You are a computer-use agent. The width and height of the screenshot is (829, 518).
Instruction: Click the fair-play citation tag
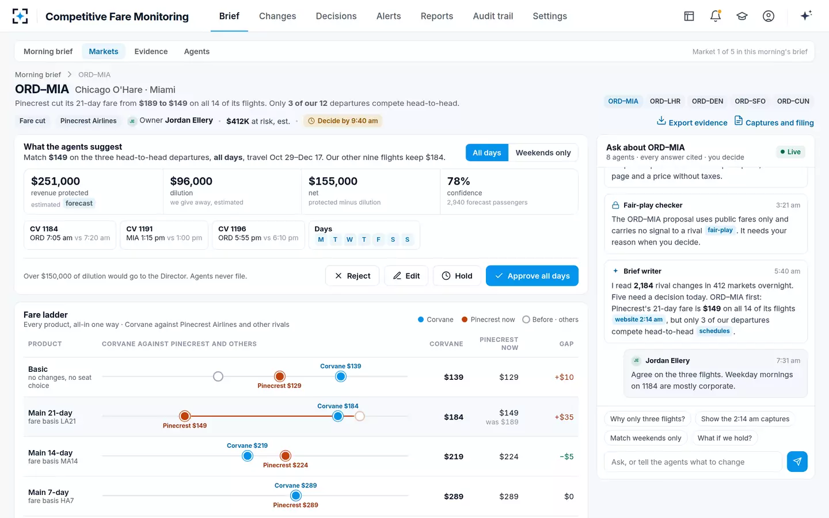point(720,230)
